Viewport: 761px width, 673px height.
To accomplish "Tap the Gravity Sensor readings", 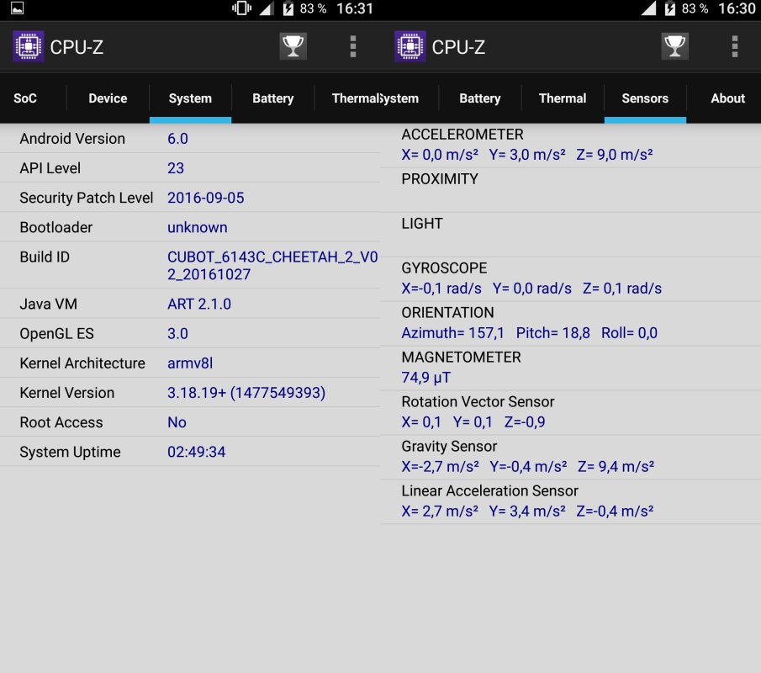I will [x=528, y=467].
